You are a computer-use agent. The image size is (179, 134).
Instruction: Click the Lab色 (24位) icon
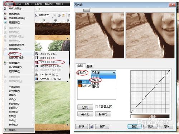coord(37,74)
